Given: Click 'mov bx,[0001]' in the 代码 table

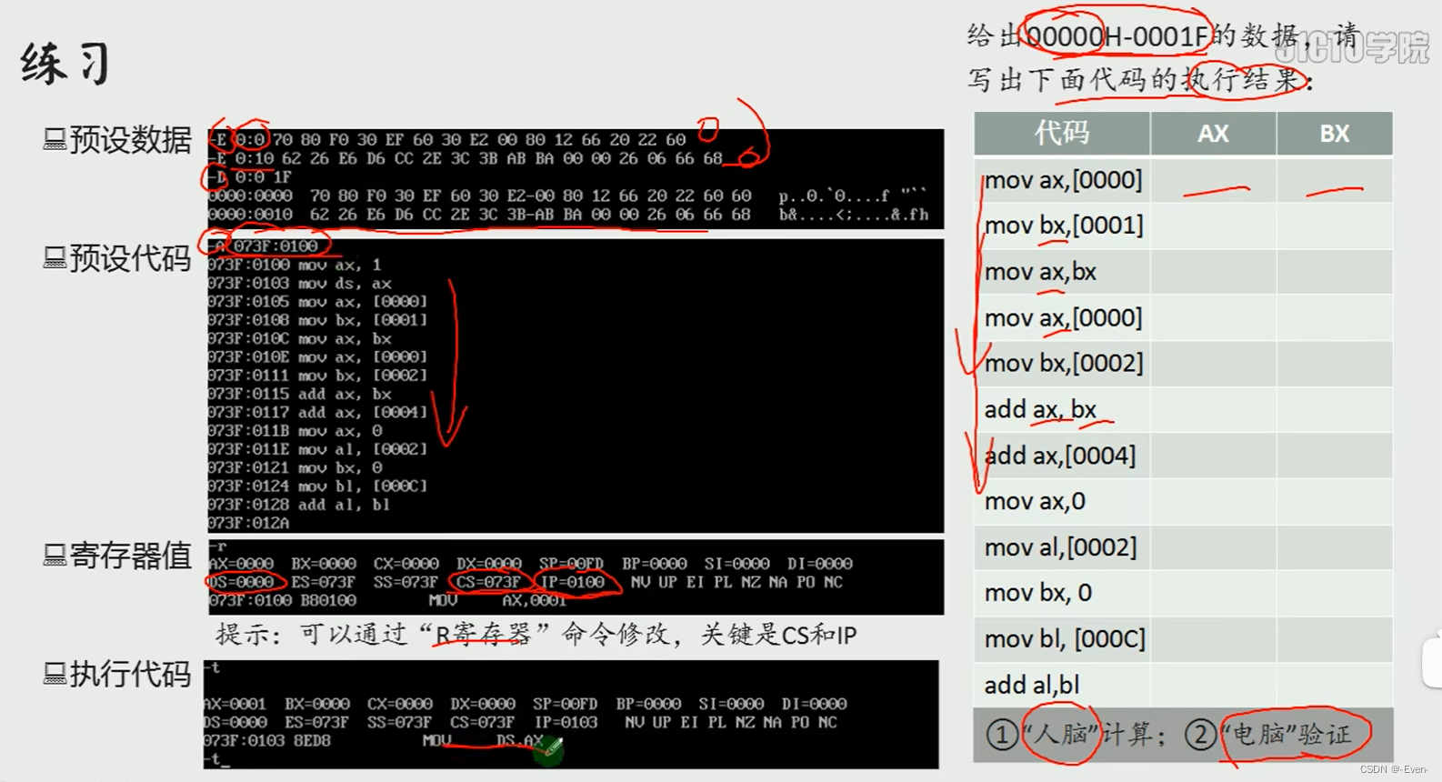Looking at the screenshot, I should point(1064,226).
